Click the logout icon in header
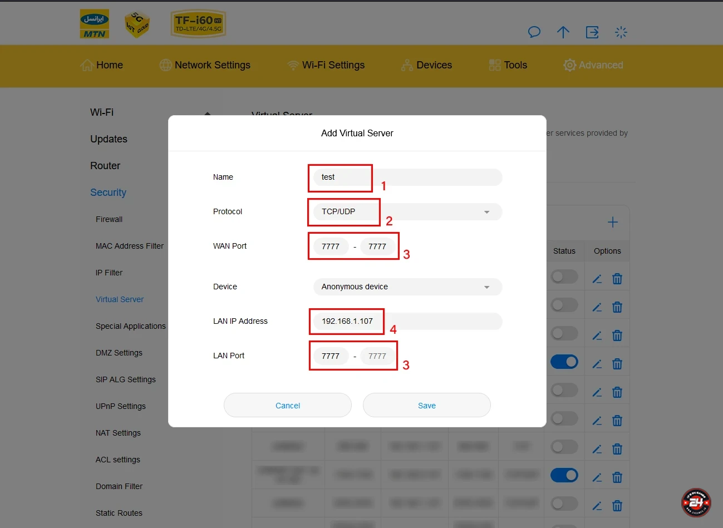This screenshot has height=528, width=723. 592,32
